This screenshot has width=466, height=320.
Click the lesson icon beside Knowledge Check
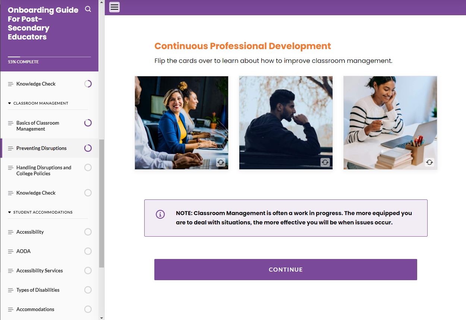10,83
